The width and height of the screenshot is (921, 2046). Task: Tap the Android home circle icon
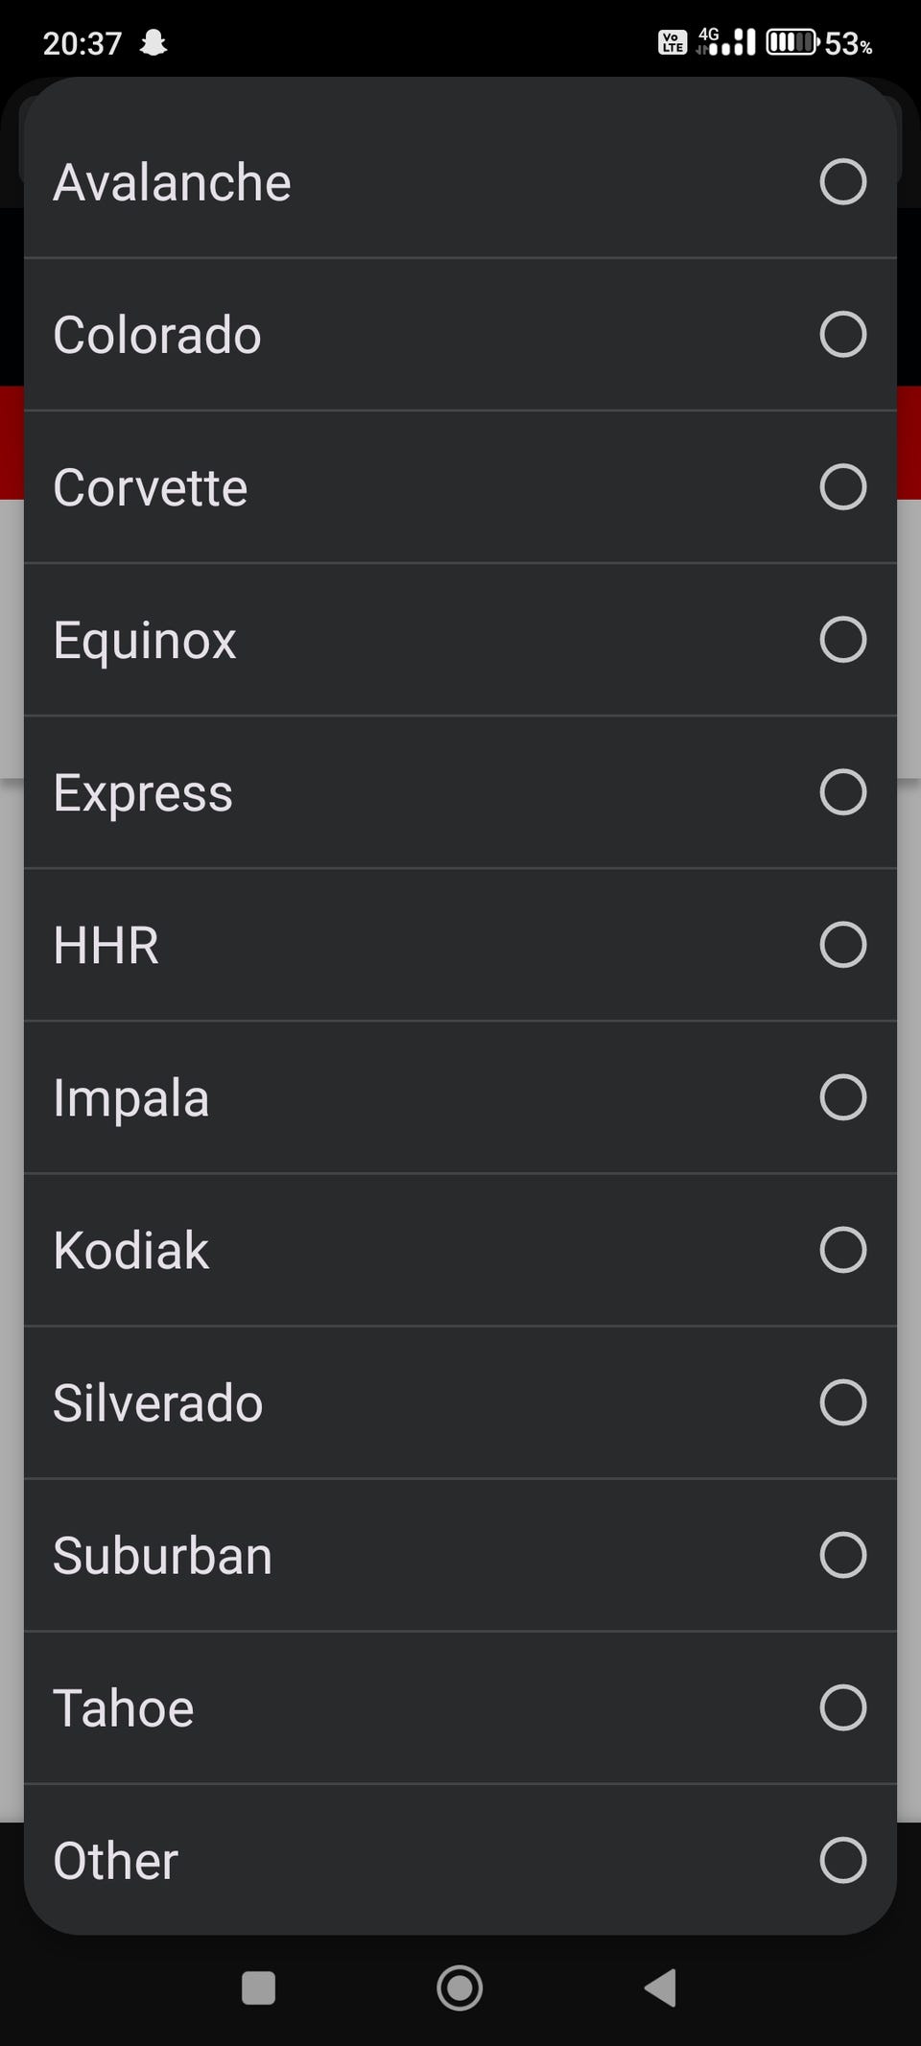tap(460, 1988)
